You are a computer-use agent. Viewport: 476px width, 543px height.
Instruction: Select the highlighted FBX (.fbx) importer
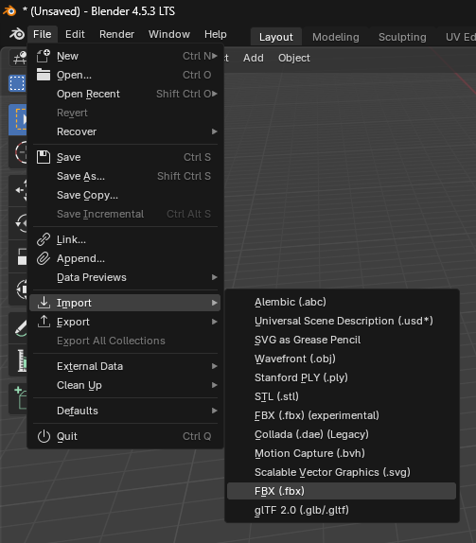tap(342, 491)
